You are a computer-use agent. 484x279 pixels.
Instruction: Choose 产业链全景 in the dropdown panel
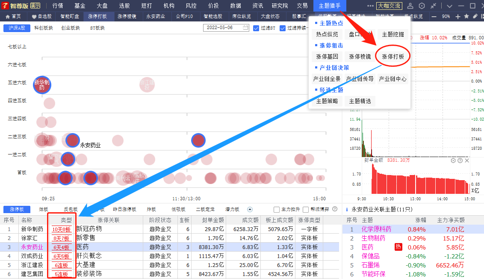coord(327,79)
